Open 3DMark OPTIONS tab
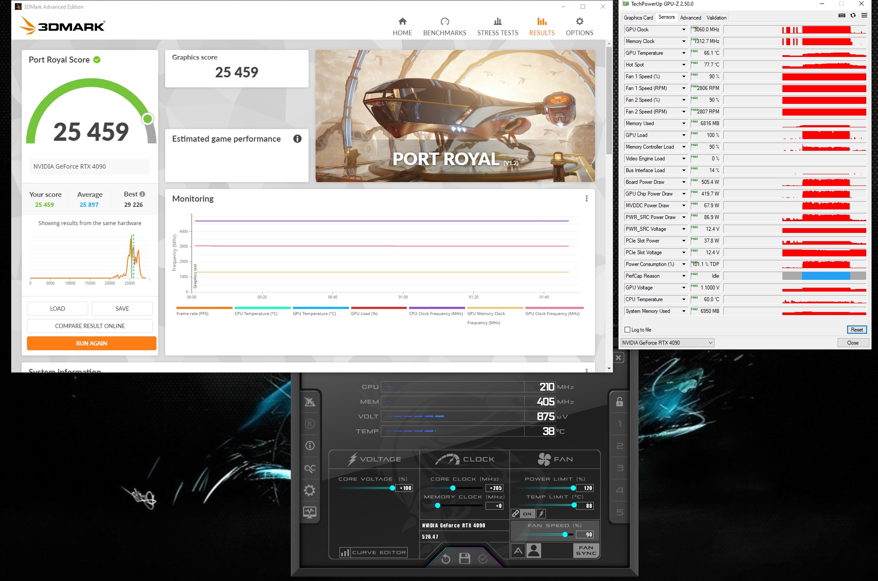 pos(579,27)
